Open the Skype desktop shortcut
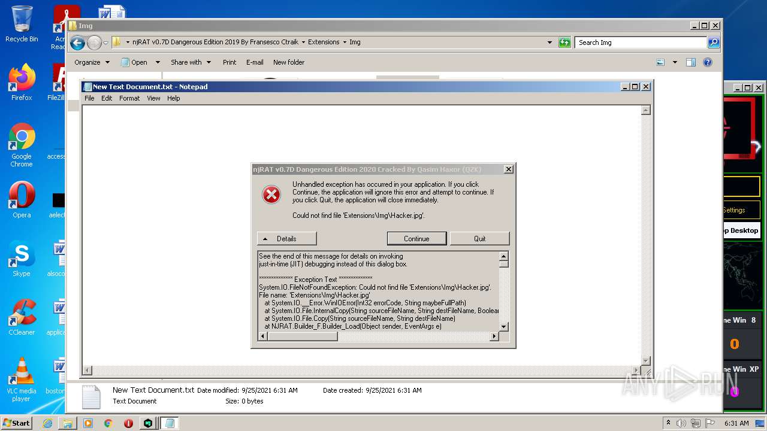The width and height of the screenshot is (767, 431). (x=22, y=259)
